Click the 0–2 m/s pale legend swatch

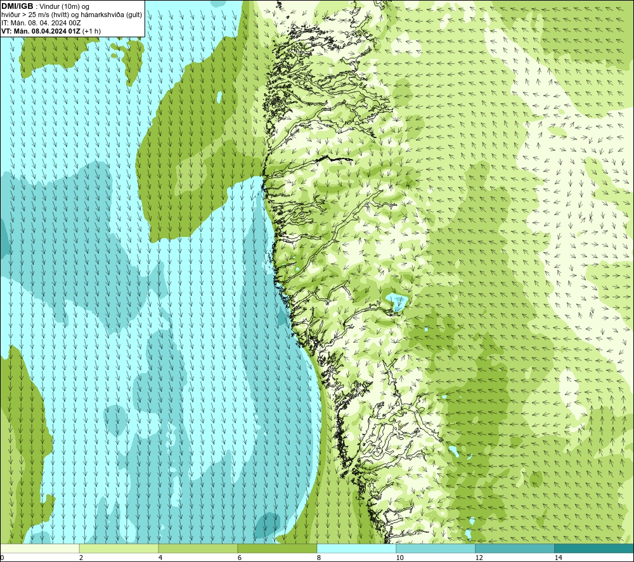click(39, 548)
